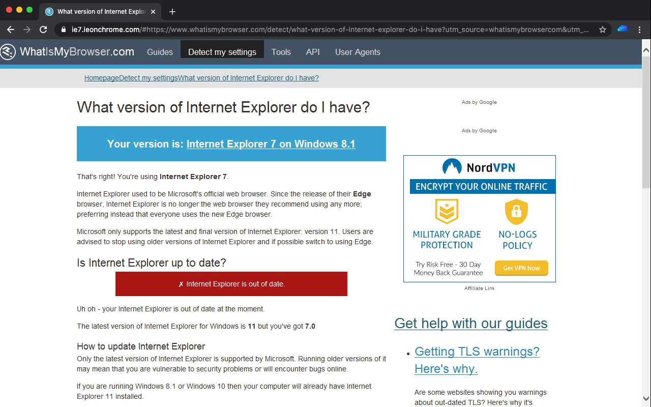Open a new tab with plus button

(172, 11)
